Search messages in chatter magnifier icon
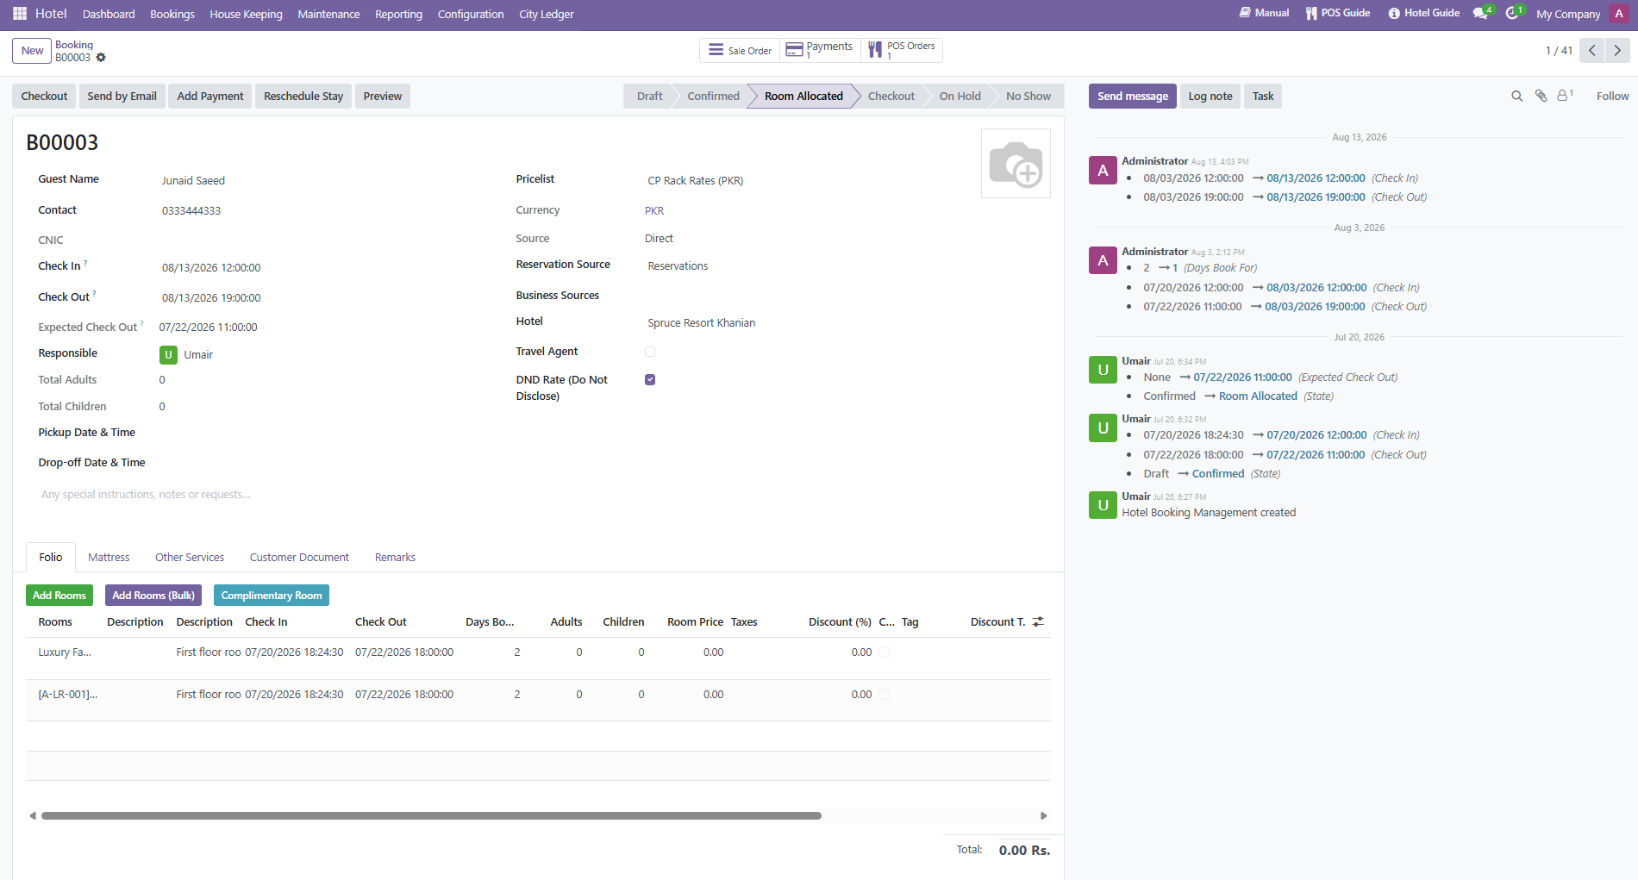1638x880 pixels. click(1516, 97)
